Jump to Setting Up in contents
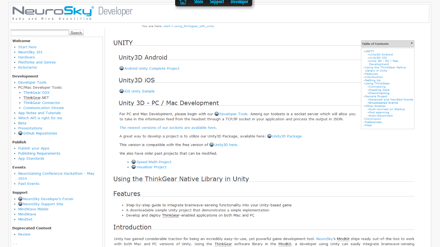Image resolution: width=440 pixels, height=247 pixels. coord(373,80)
